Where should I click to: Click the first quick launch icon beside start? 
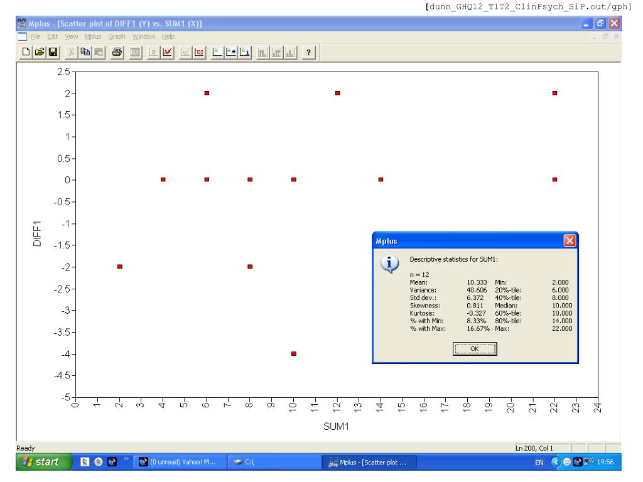point(85,462)
